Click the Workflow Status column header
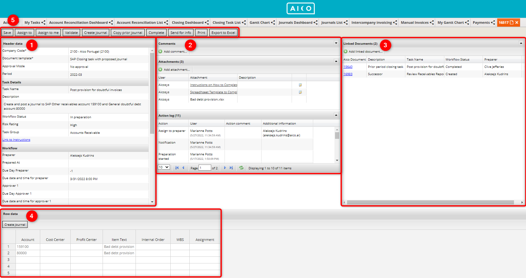The height and width of the screenshot is (278, 526). coord(463,60)
